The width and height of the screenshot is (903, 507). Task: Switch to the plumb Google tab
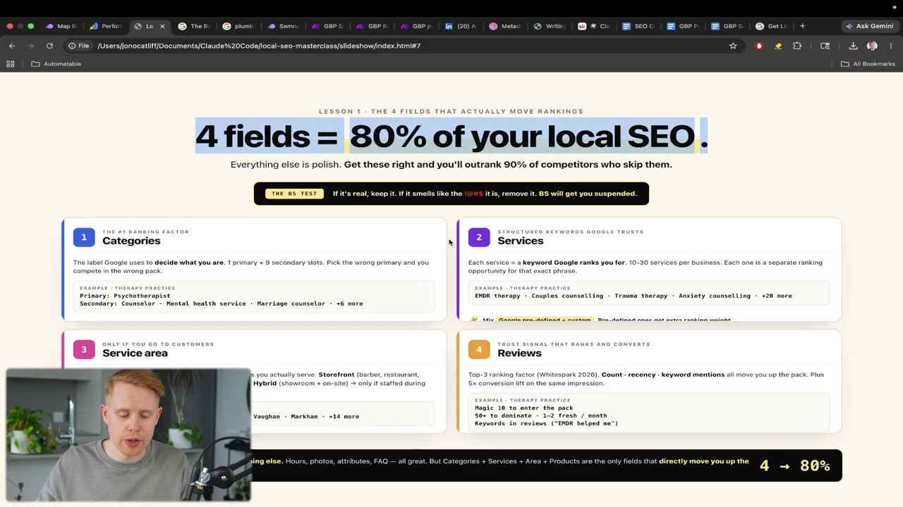coord(238,26)
